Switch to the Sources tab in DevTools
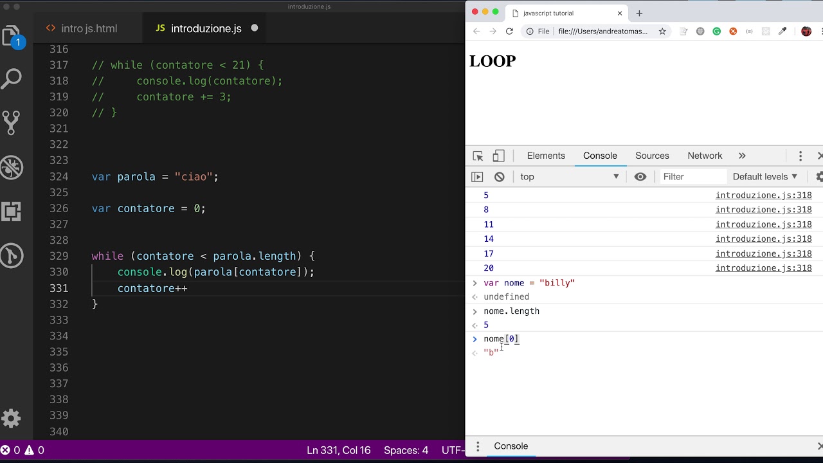 point(652,156)
